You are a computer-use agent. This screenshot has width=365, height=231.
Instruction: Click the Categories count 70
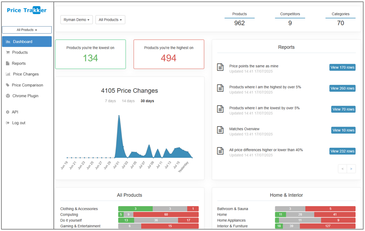pos(341,23)
